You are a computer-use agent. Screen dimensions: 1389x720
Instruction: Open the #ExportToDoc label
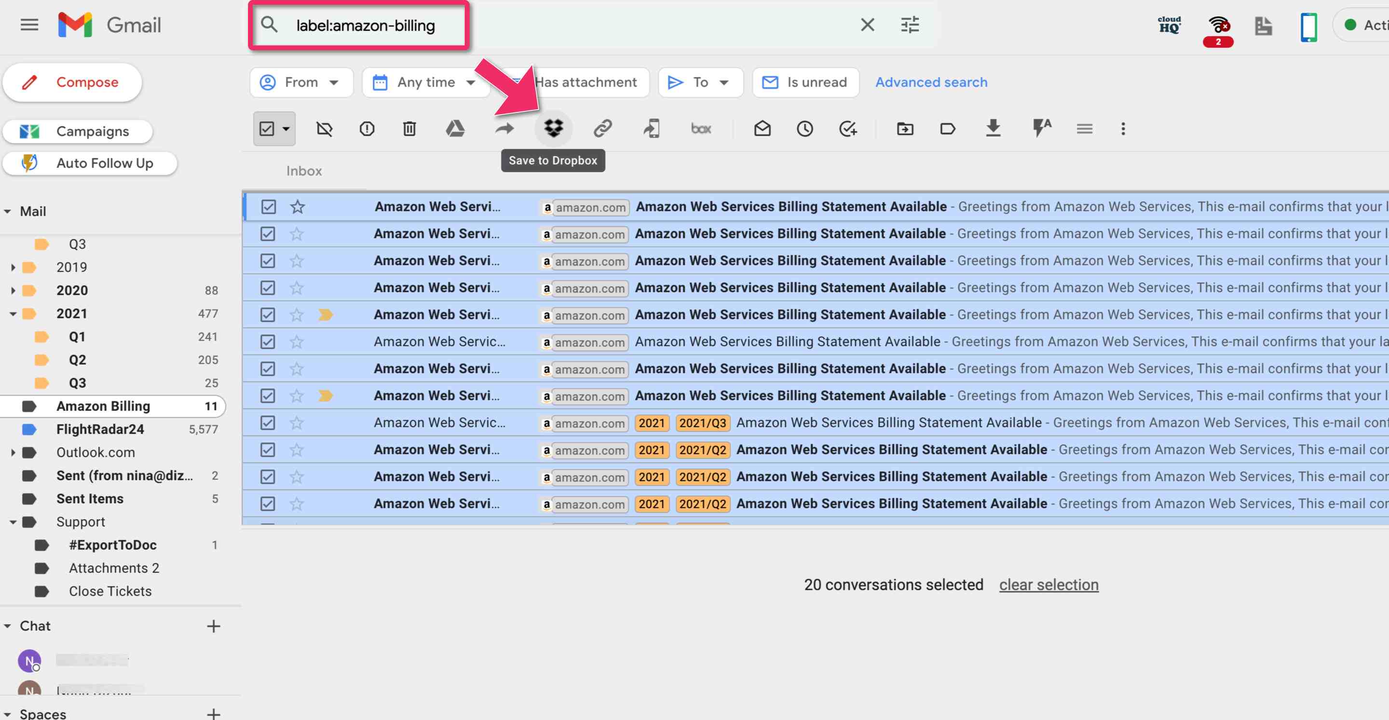(x=112, y=545)
